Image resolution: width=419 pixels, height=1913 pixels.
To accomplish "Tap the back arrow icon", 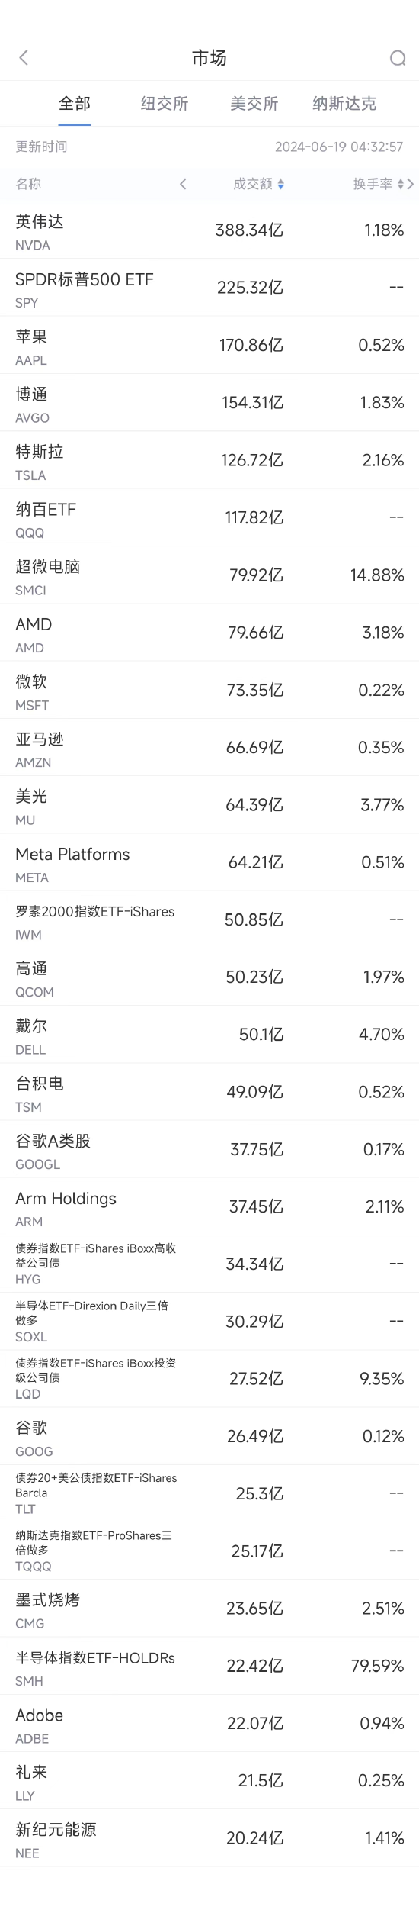I will [x=24, y=57].
